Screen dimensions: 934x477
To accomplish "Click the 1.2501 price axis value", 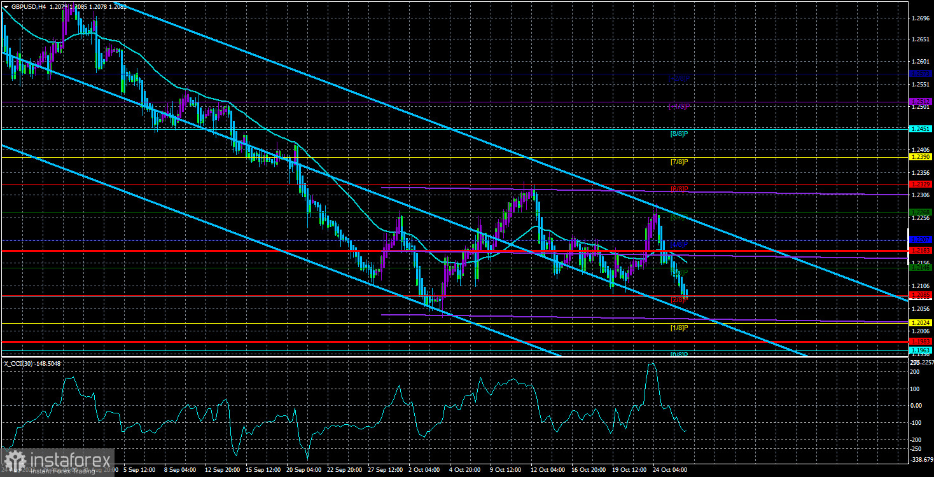I will [920, 107].
